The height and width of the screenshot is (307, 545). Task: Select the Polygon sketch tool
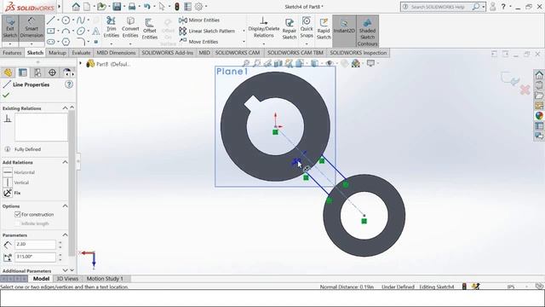[66, 42]
